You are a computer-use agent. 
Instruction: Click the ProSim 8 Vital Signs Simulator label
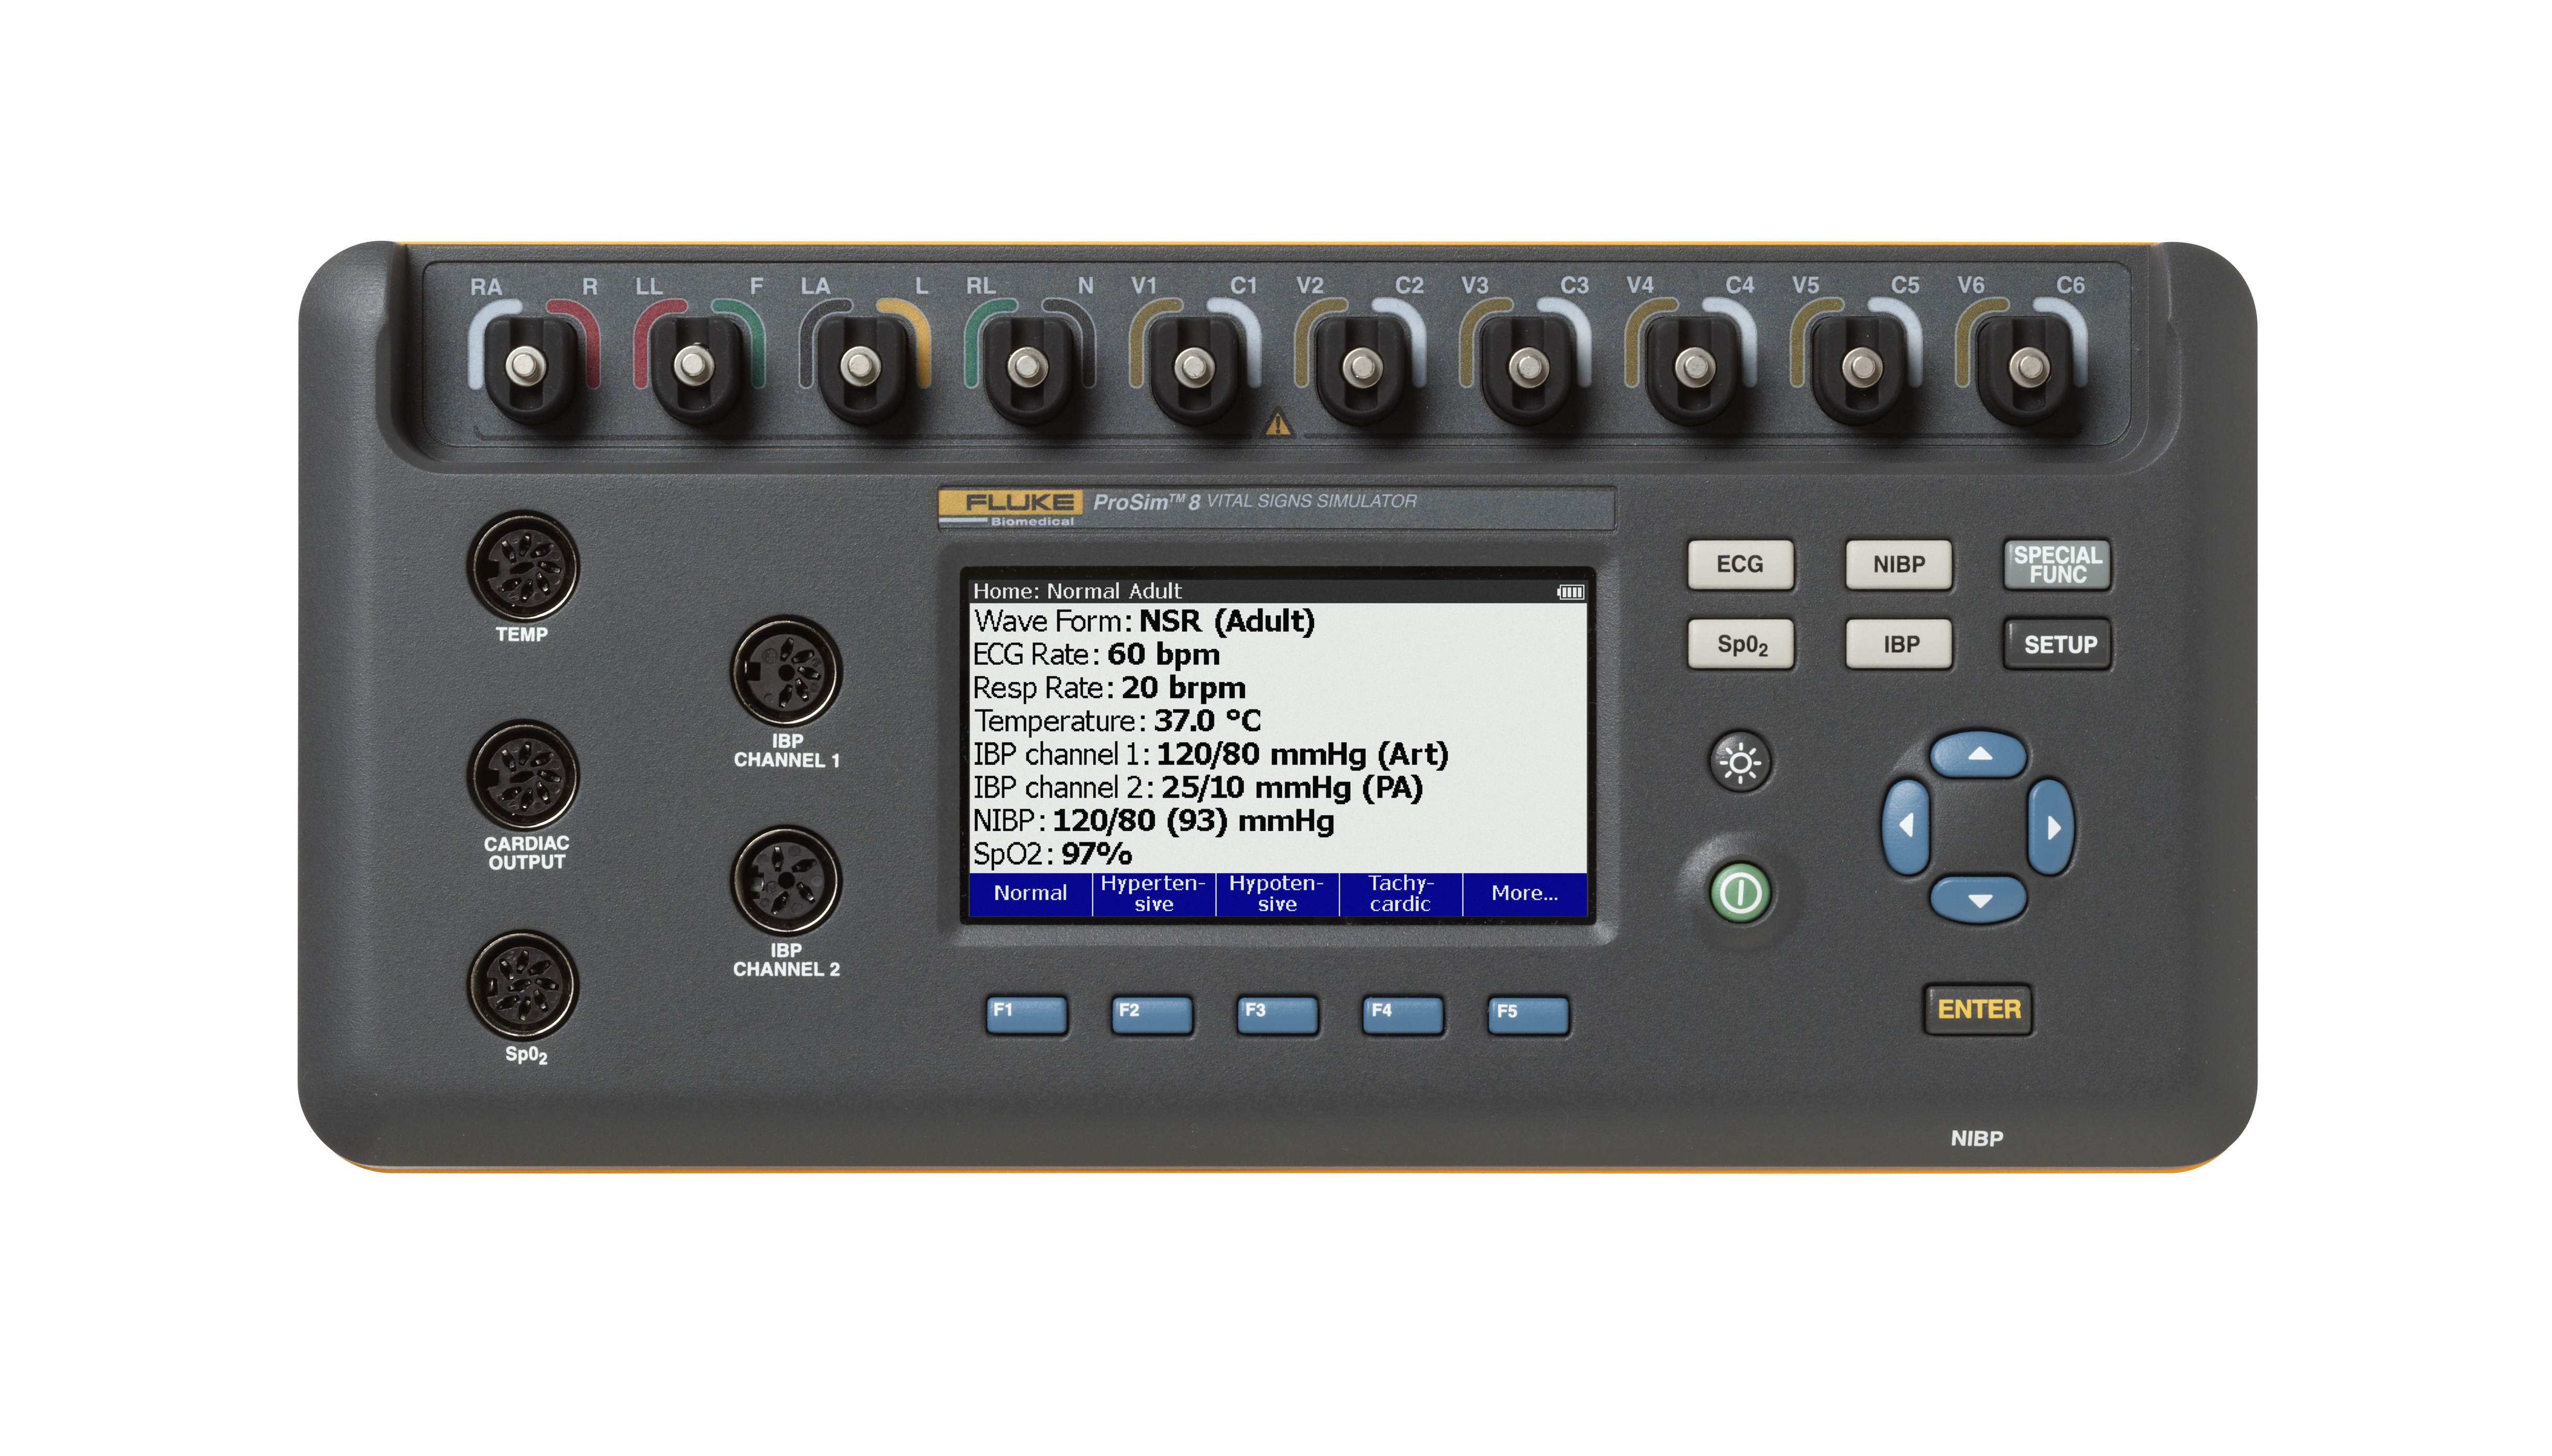(1254, 501)
